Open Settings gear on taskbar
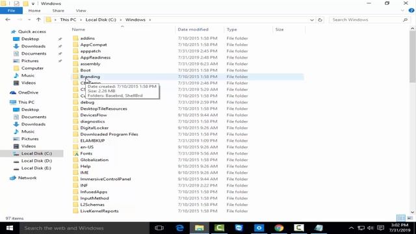 click(259, 228)
